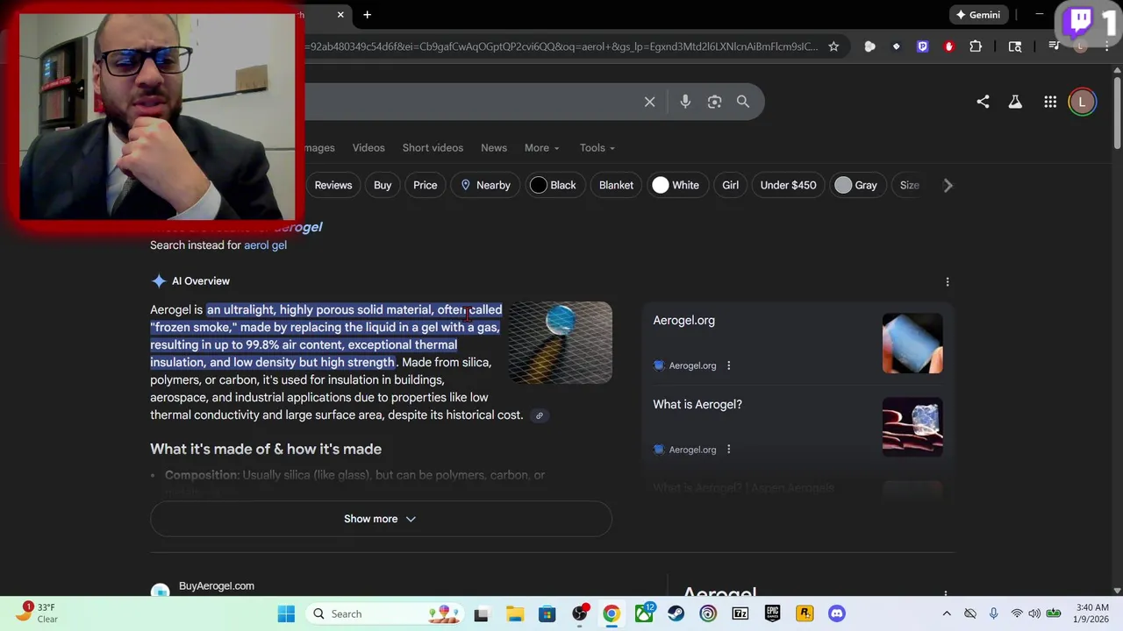Open Search Labs flask icon

pos(1015,102)
